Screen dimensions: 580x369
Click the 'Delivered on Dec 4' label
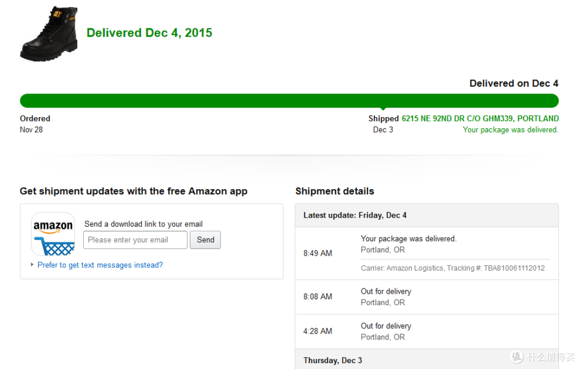pos(514,83)
